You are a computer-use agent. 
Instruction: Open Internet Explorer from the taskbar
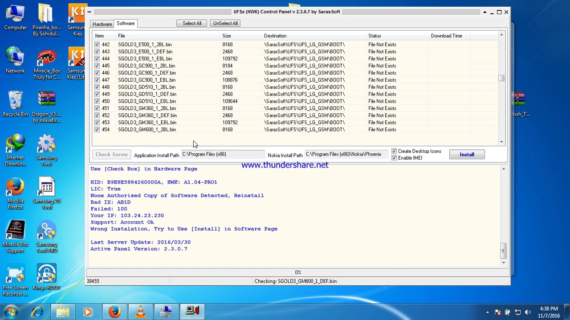point(37,312)
